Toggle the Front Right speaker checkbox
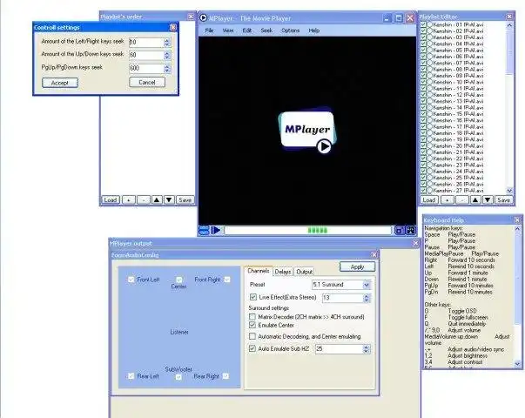 pyautogui.click(x=227, y=280)
